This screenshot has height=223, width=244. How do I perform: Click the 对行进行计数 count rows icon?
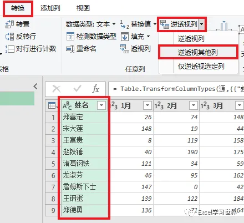9,49
